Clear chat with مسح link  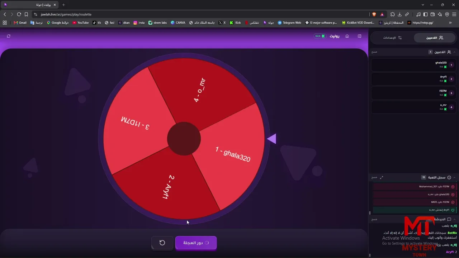(374, 219)
